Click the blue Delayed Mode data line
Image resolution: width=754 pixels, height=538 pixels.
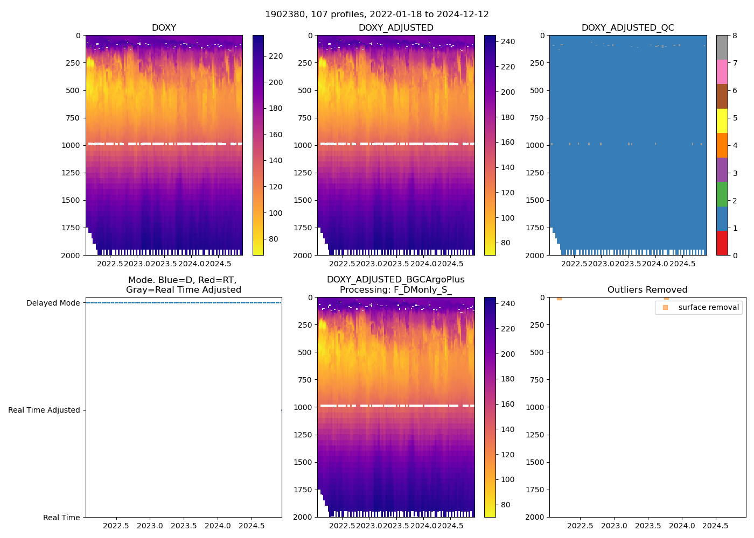(183, 303)
